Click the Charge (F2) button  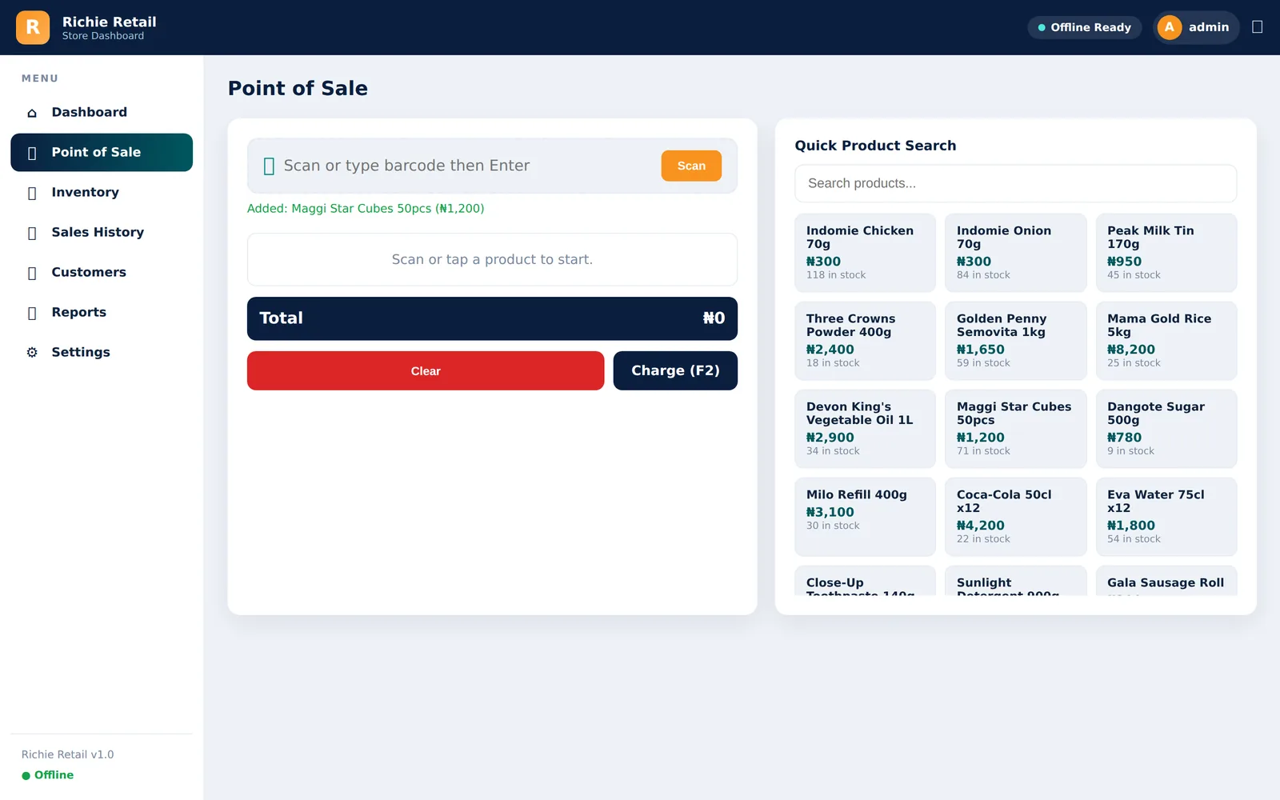(x=675, y=371)
